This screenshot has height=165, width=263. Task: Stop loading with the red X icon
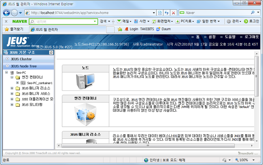pos(174,13)
